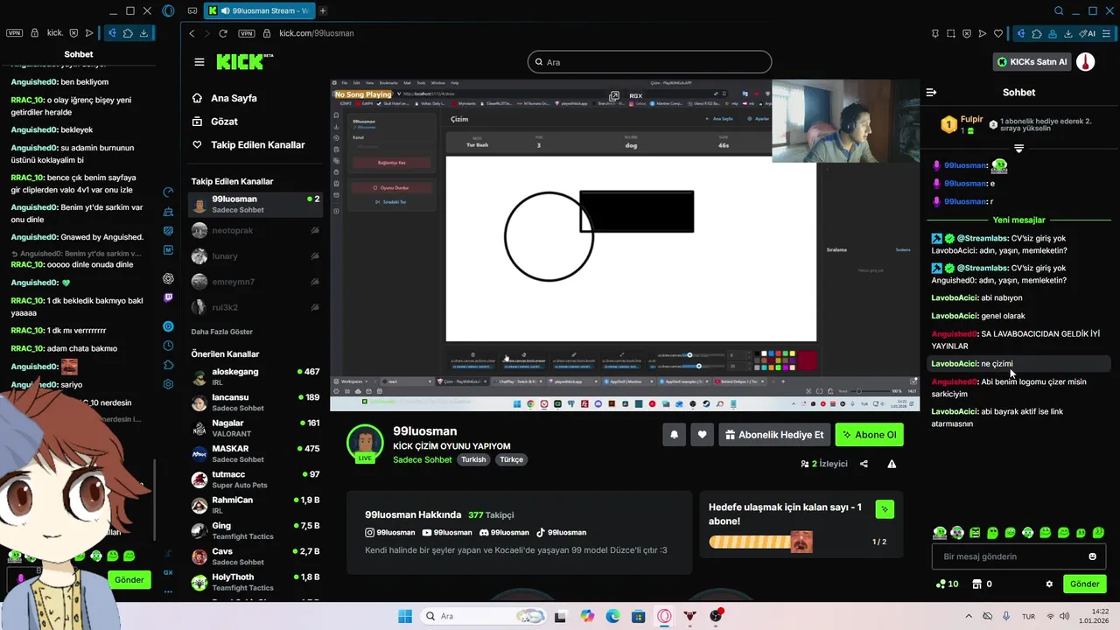This screenshot has width=1120, height=630.
Task: Open the chat gift shop icon
Action: 977,584
